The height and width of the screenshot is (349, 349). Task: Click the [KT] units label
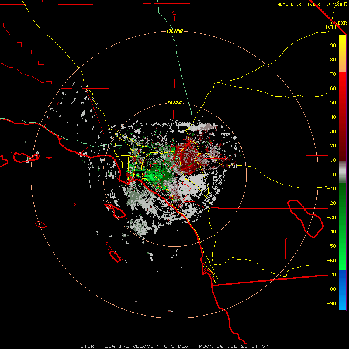tap(331, 27)
